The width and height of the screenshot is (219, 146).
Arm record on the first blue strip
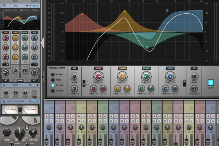coord(47,116)
